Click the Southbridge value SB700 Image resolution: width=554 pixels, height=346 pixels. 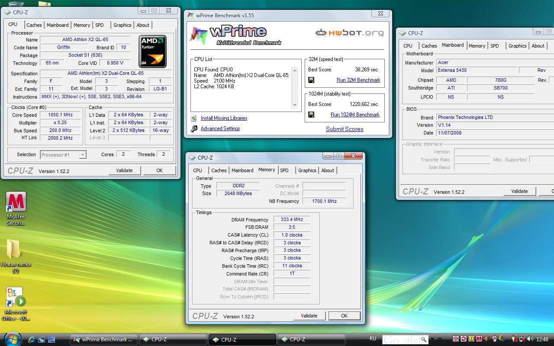point(500,88)
